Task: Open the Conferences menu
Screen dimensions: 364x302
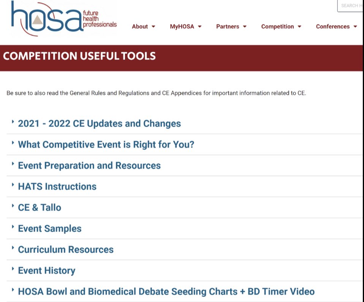Action: [336, 27]
